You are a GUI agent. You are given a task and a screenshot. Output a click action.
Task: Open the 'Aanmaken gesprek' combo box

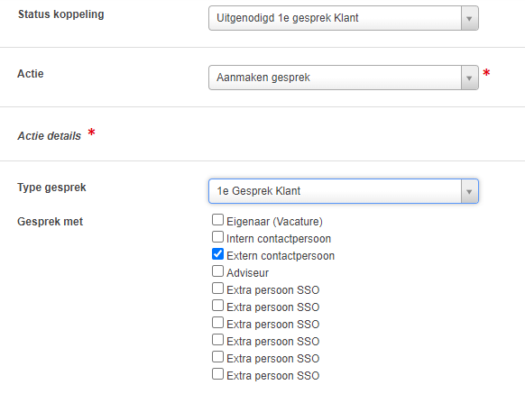(x=344, y=78)
